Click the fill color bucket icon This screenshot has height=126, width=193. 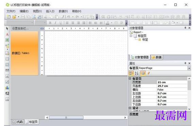click(x=173, y=23)
